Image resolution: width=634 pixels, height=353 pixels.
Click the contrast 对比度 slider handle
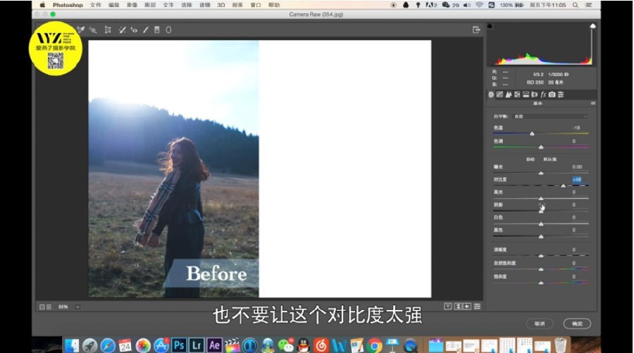pyautogui.click(x=564, y=185)
